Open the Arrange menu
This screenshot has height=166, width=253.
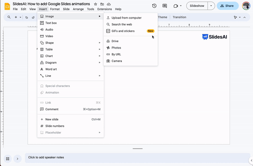[78, 9]
